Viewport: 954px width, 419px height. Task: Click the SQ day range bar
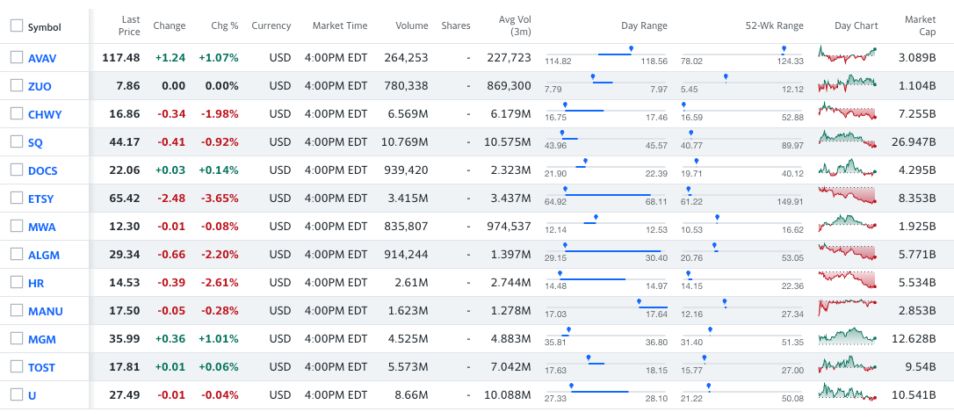pos(607,139)
